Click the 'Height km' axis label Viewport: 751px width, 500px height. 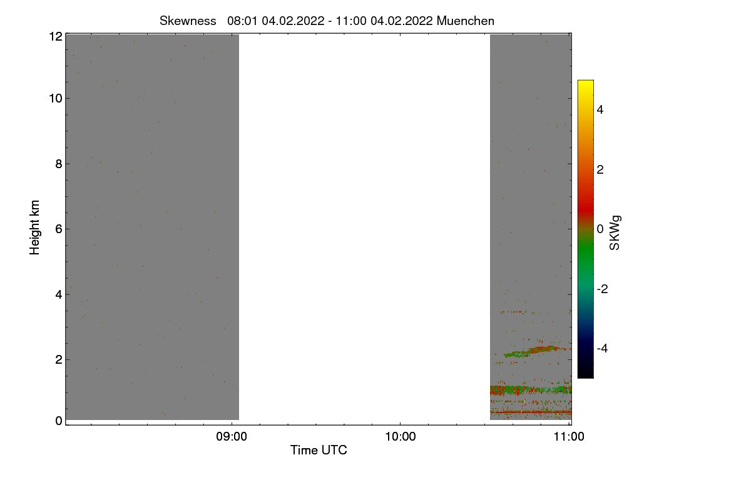(x=35, y=227)
